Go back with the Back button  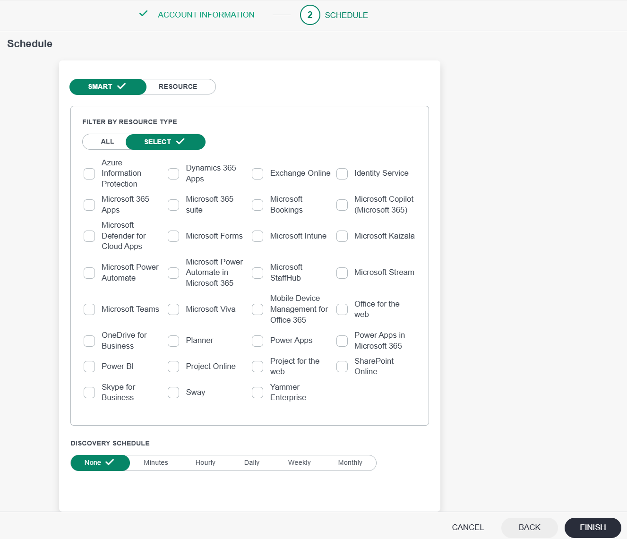[x=530, y=528]
